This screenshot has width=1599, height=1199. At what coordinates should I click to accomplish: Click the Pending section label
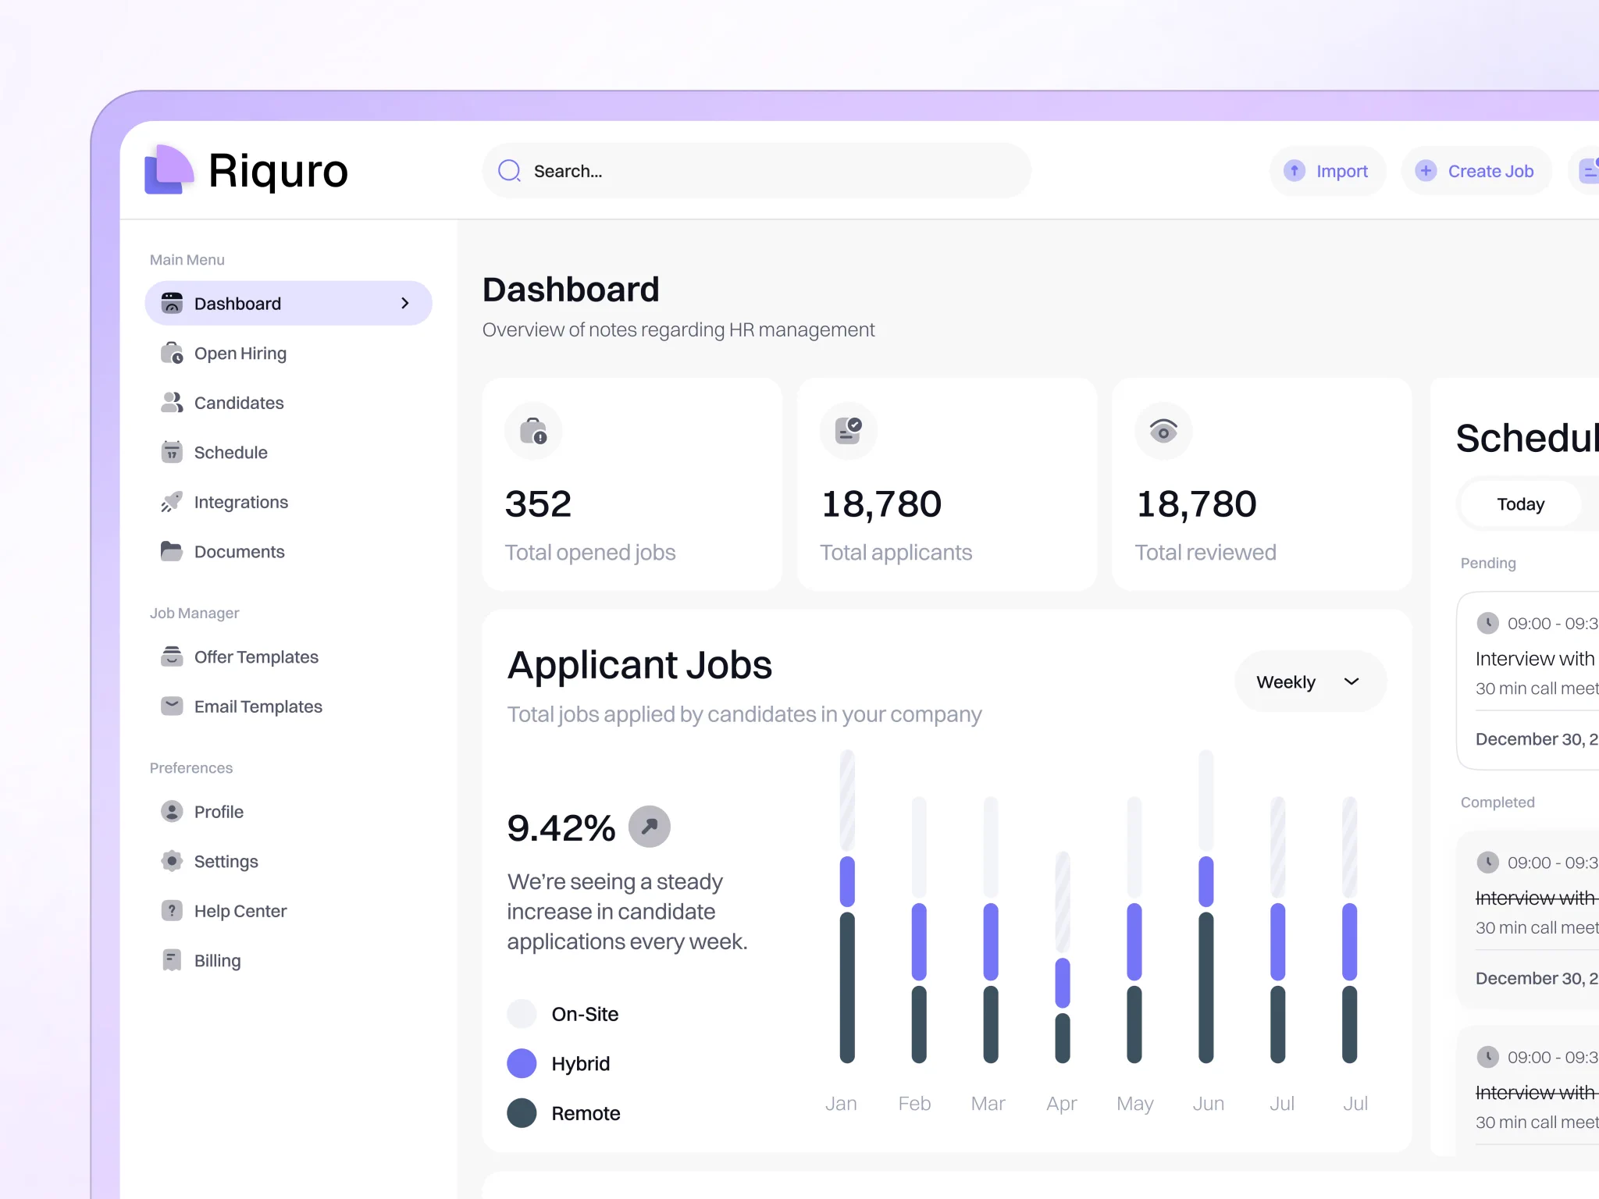[x=1488, y=563]
